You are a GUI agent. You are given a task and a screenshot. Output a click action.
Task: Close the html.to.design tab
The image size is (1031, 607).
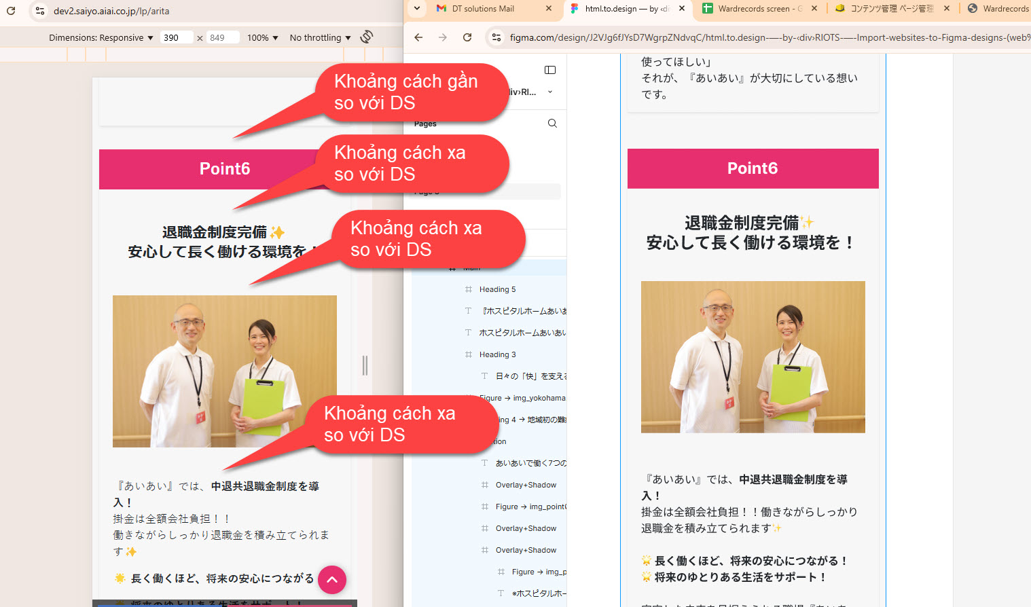point(682,9)
